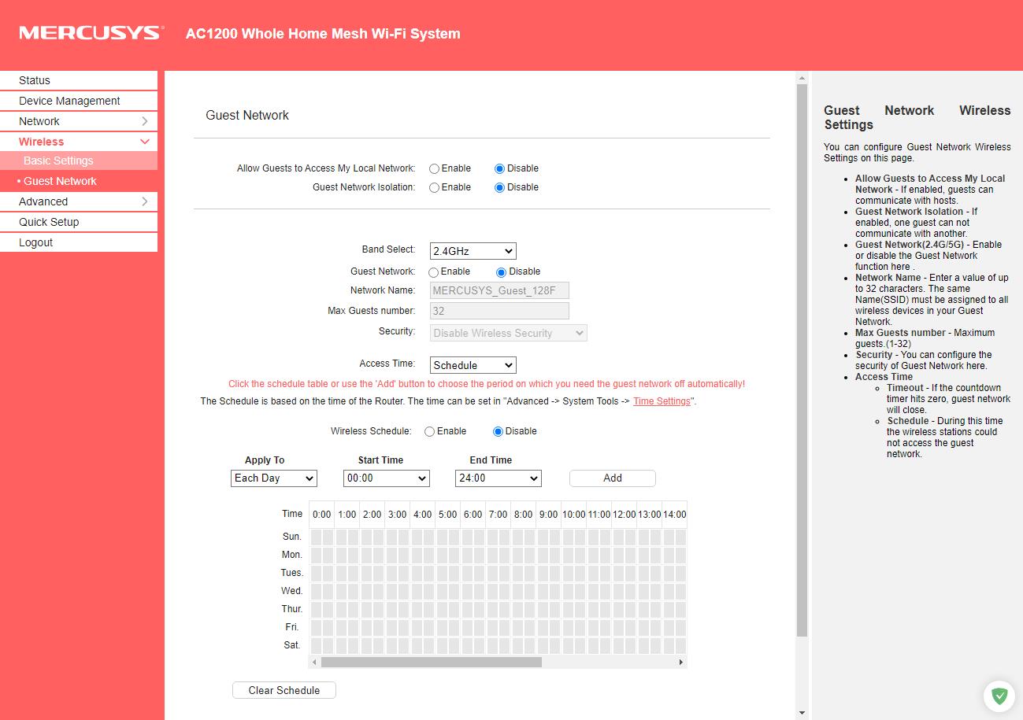
Task: Collapse the Wireless menu chevron
Action: [x=144, y=142]
